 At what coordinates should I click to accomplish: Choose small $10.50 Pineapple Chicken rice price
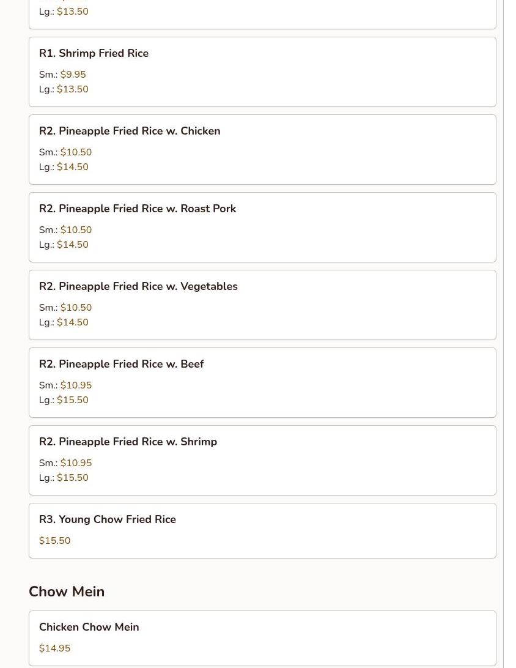tap(76, 152)
